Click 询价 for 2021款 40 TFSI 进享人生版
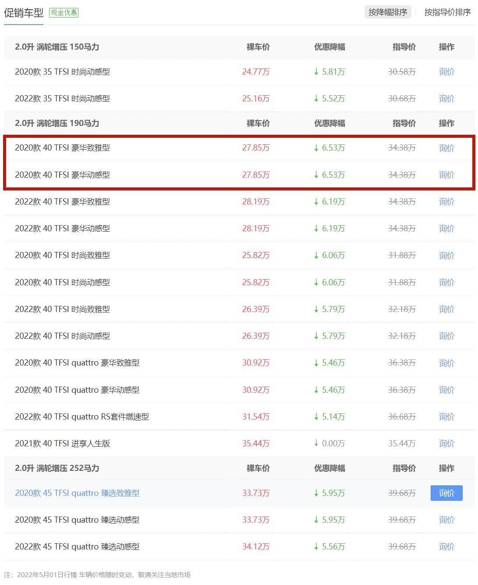Image resolution: width=478 pixels, height=585 pixels. 446,444
